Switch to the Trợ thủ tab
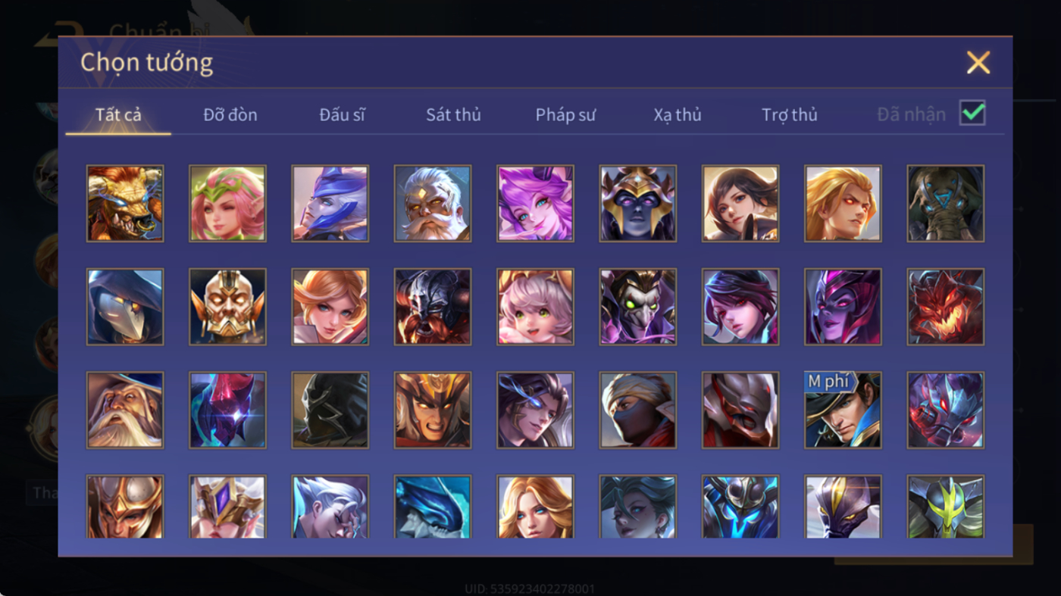Screen dimensions: 1061x596 [x=790, y=114]
